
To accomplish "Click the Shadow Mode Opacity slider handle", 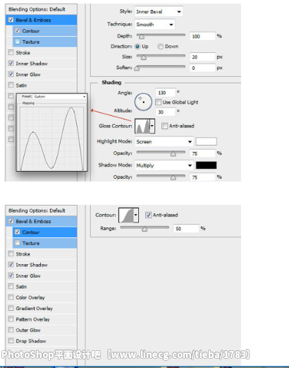I will [173, 178].
